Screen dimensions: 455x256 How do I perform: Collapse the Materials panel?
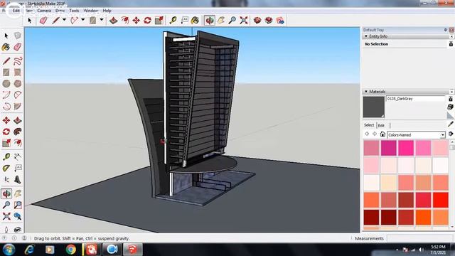click(366, 92)
